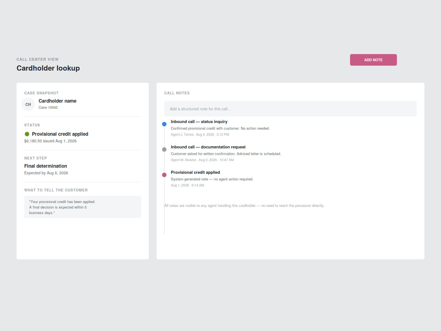Select the customer script quote box
441x331 pixels.
[83, 207]
